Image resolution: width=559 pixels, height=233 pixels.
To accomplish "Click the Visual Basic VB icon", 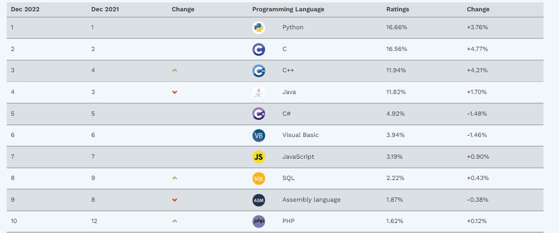I will pyautogui.click(x=259, y=135).
